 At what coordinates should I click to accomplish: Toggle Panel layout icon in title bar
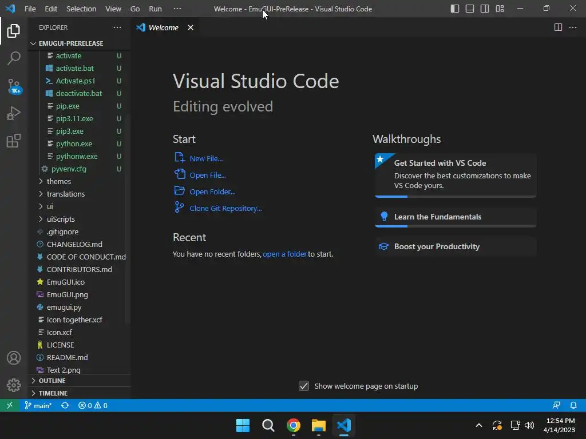coord(470,9)
